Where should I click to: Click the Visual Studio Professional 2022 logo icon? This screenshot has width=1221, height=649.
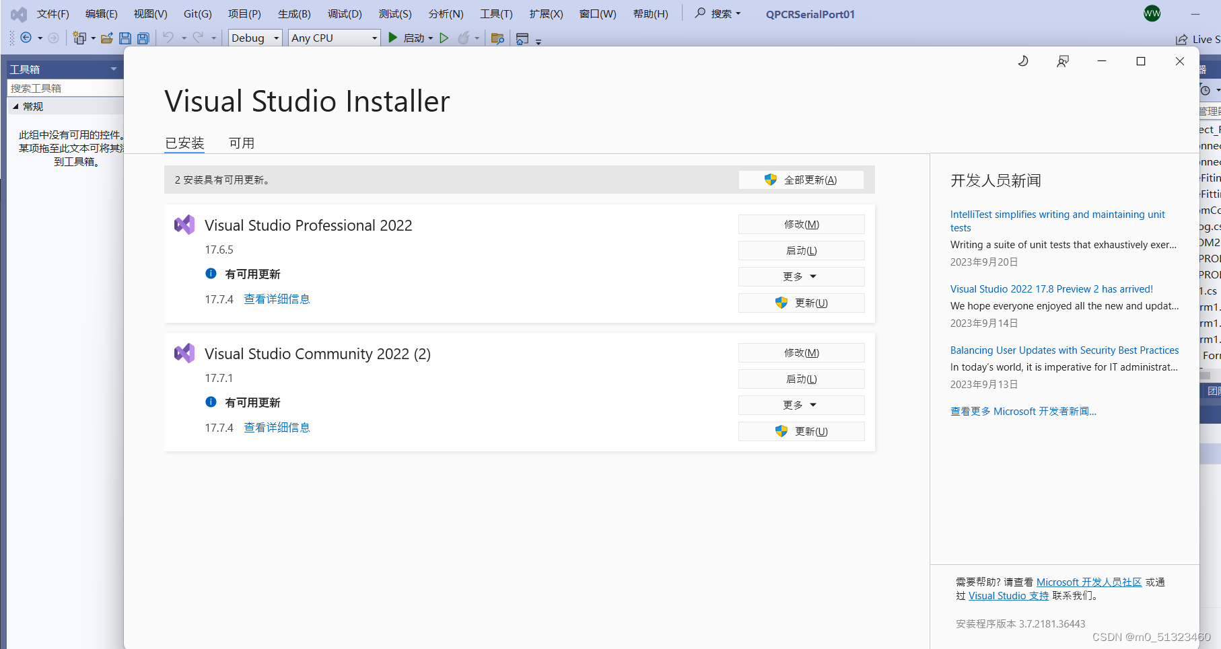[x=184, y=225]
